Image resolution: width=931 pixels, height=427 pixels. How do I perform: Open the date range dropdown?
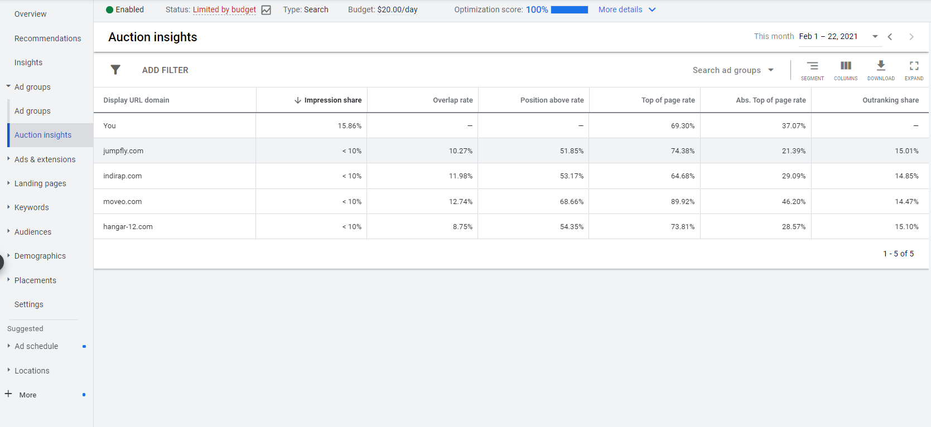click(875, 37)
